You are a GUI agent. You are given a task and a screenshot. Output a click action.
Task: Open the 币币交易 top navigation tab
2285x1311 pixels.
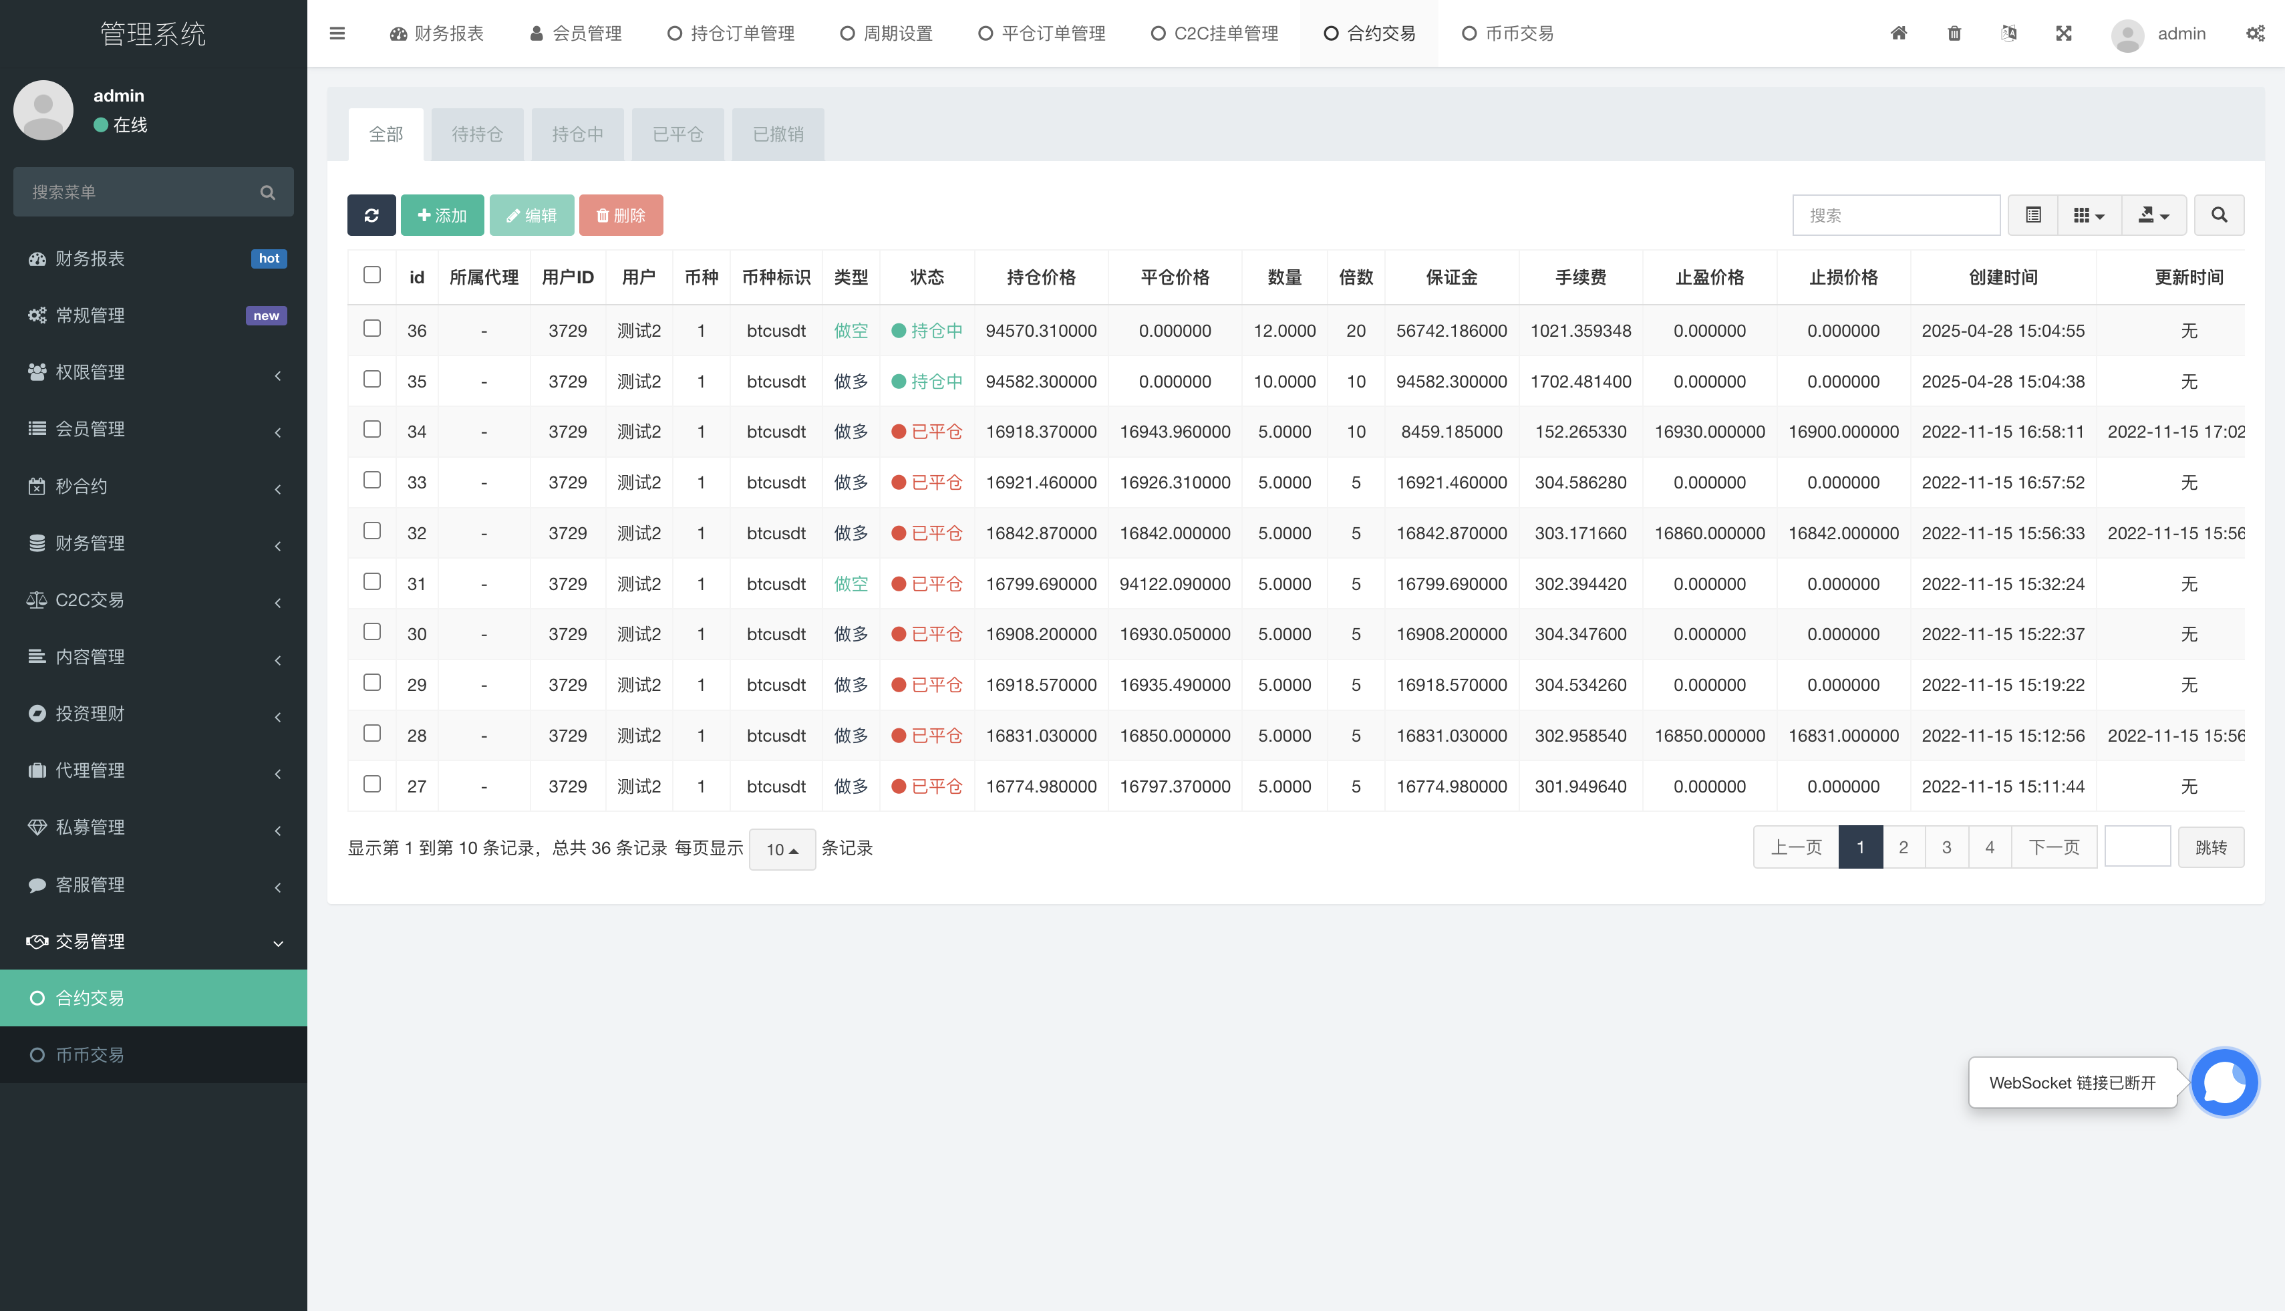(x=1507, y=33)
